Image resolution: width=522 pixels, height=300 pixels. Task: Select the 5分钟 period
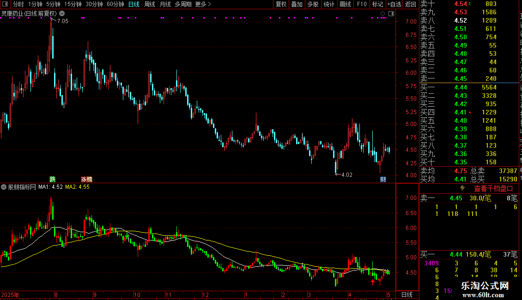(x=53, y=4)
